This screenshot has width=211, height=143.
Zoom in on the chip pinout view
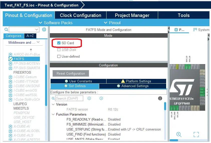coord(179,134)
